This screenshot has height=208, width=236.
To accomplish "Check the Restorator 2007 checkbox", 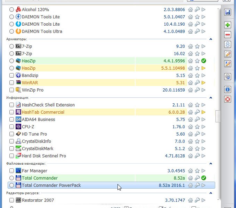I will 11,200.
